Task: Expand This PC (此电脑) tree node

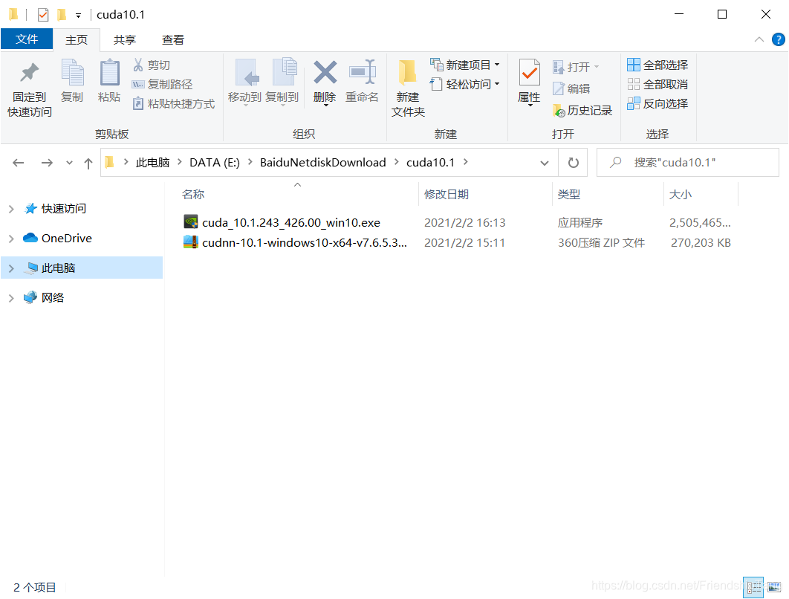Action: [11, 268]
